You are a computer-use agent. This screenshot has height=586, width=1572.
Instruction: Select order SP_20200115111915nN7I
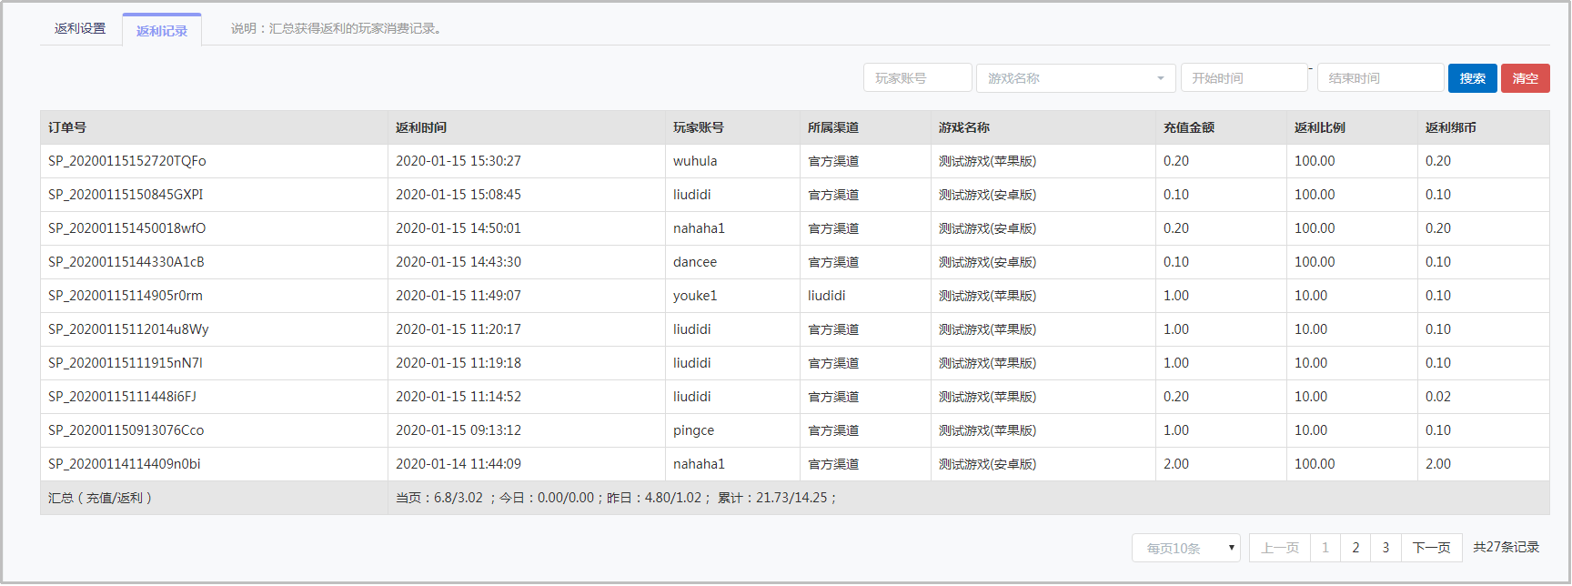click(x=126, y=363)
